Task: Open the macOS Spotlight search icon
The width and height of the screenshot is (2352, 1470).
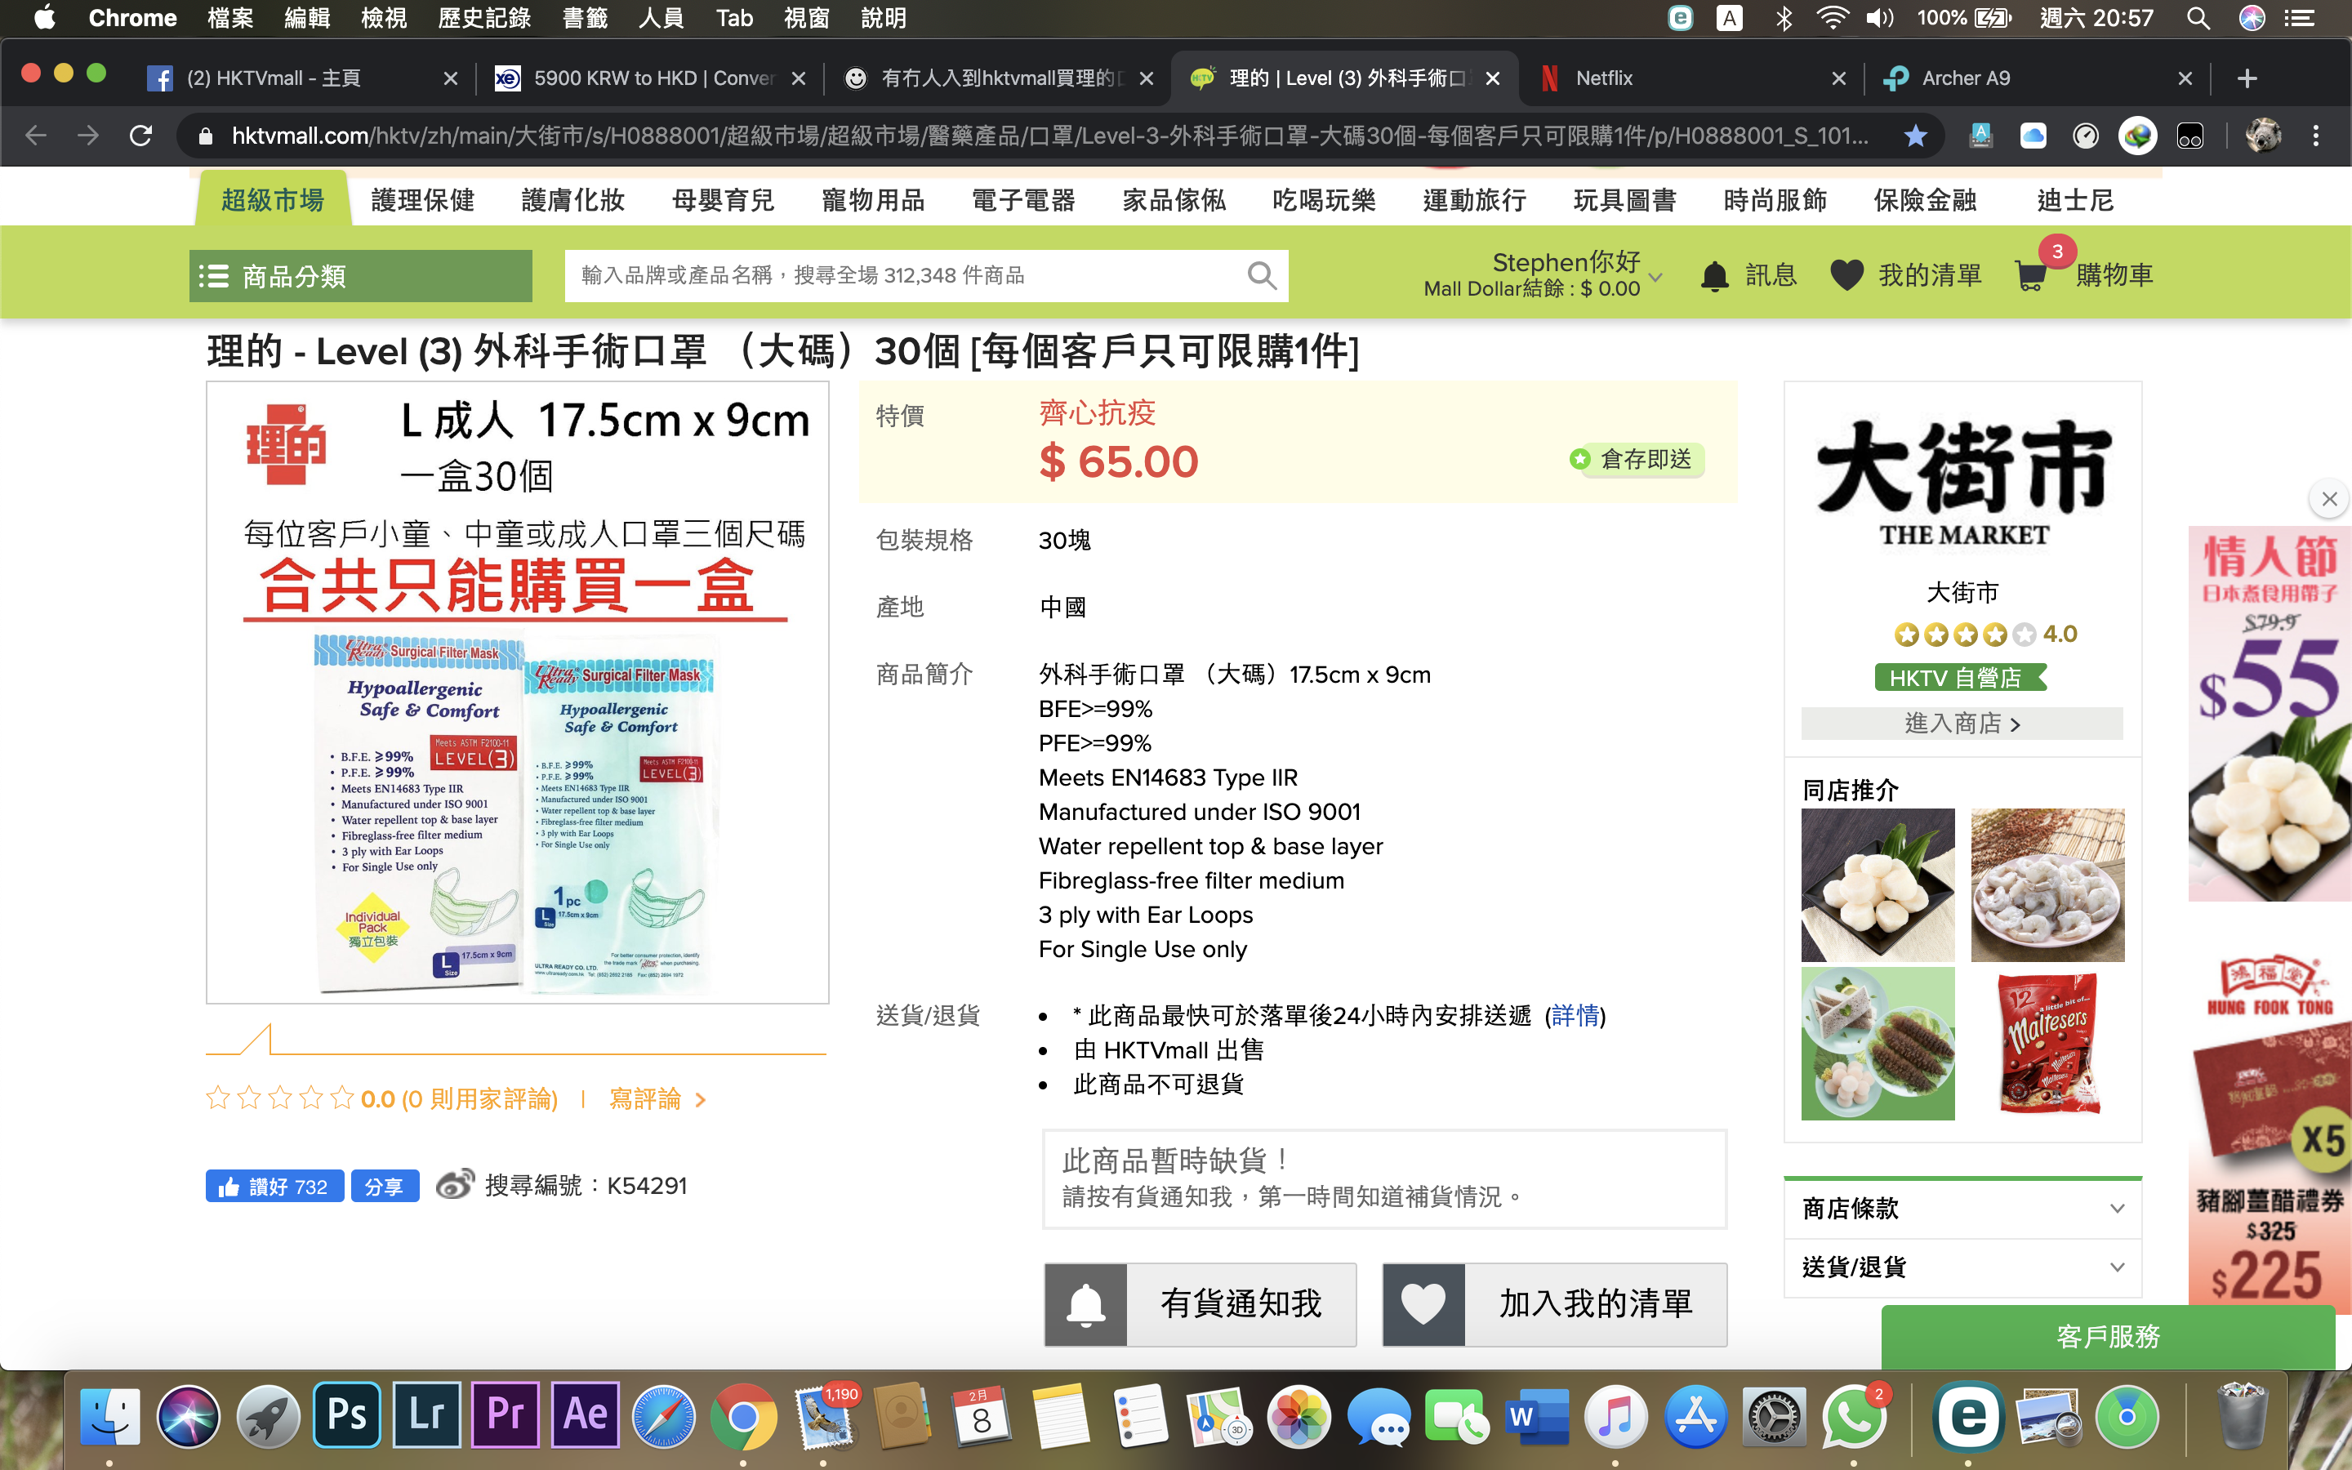Action: [x=2198, y=17]
